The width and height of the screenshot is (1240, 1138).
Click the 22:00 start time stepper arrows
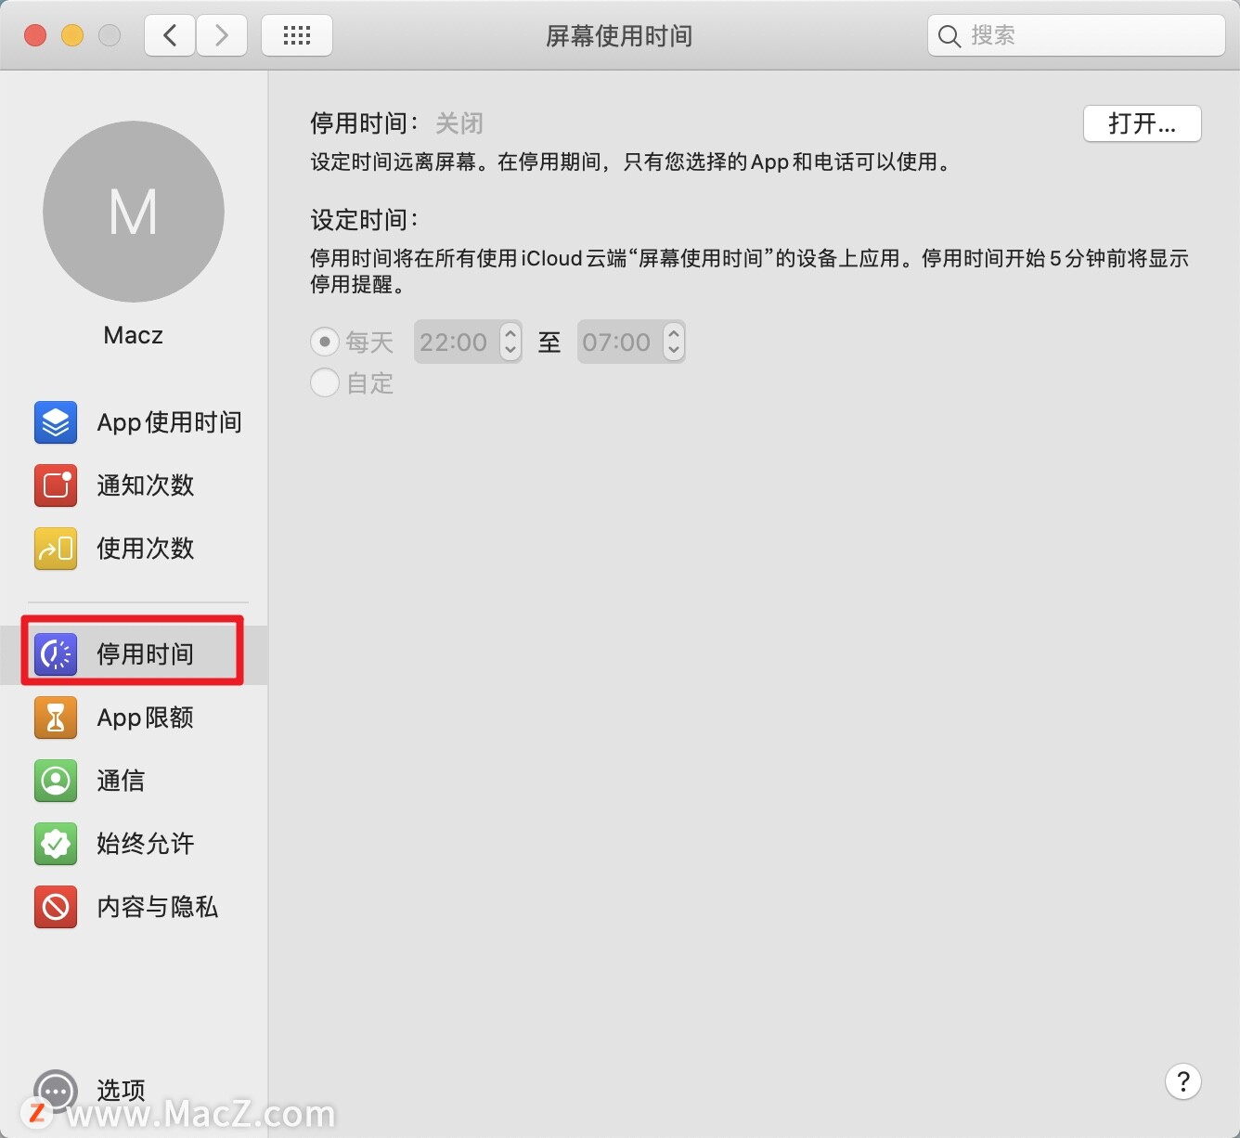click(x=510, y=342)
